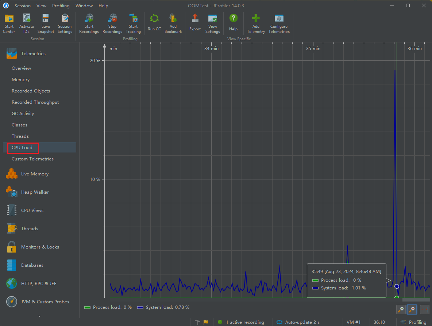Click the system load data point marker

tap(397, 286)
